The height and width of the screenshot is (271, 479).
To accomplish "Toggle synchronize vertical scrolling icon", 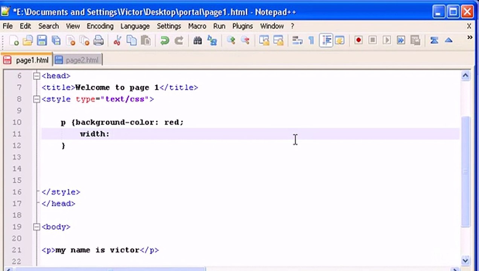I will coord(264,41).
